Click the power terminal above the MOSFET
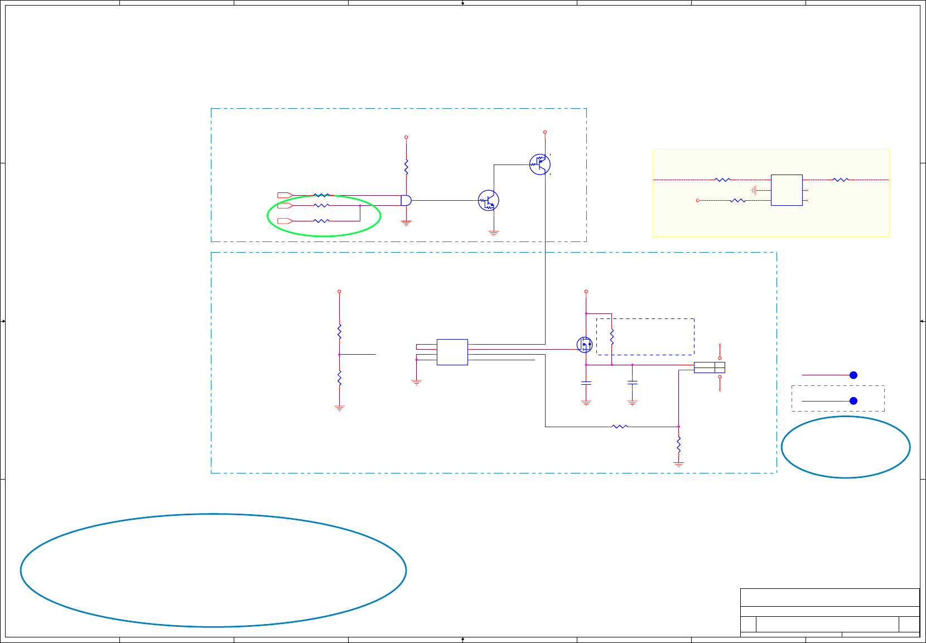 [586, 291]
